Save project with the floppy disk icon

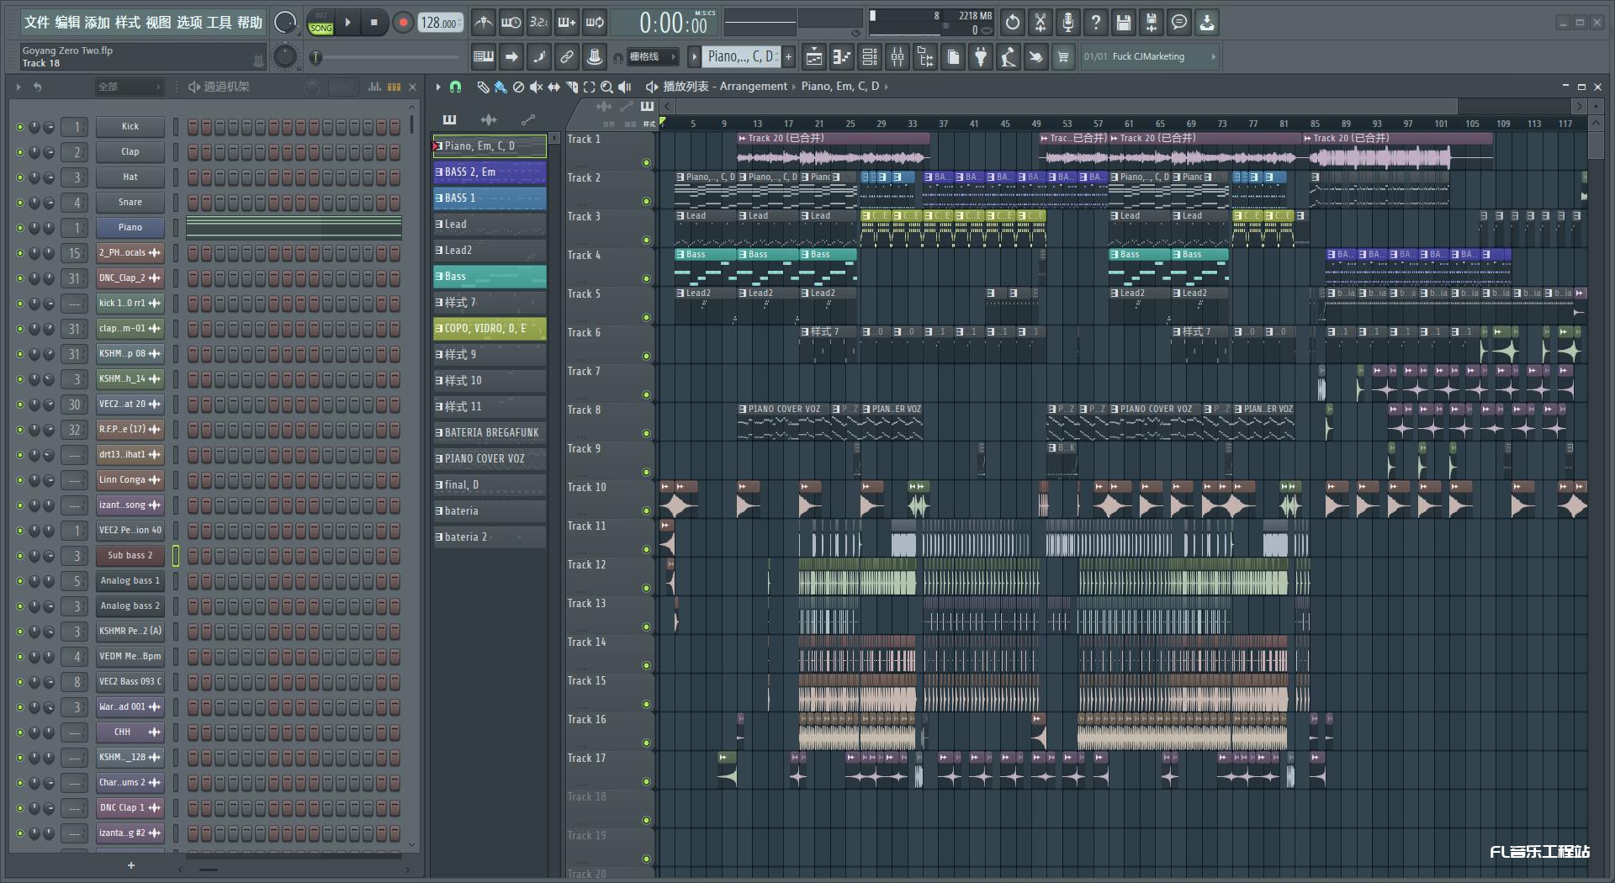[x=1124, y=23]
